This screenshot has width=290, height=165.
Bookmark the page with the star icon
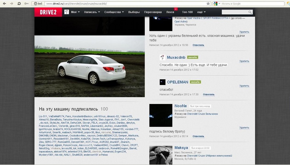(208, 4)
